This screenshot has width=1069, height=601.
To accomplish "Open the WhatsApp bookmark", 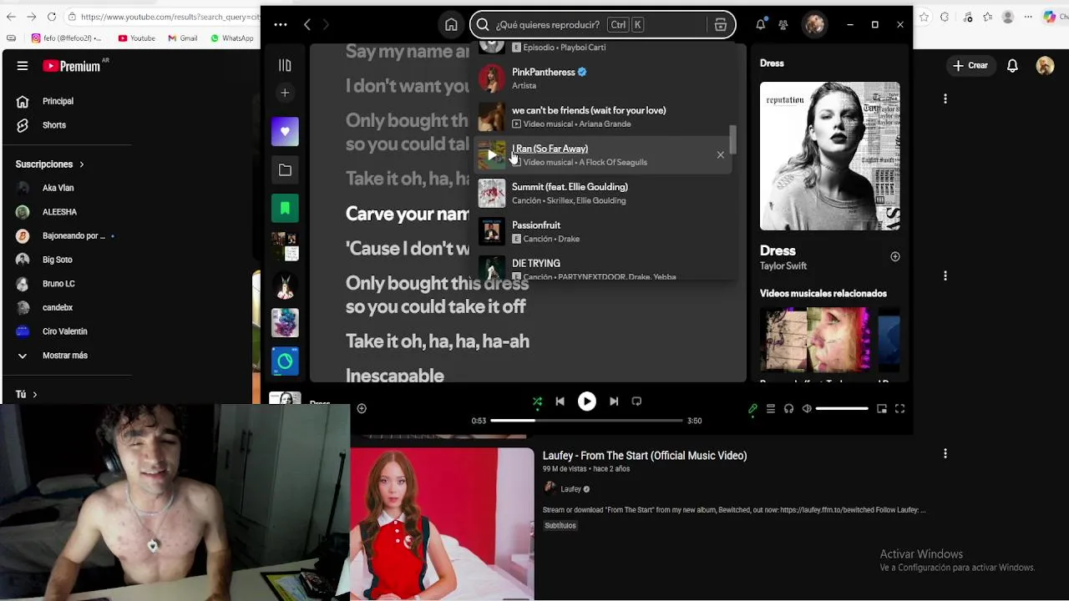I will pyautogui.click(x=231, y=38).
